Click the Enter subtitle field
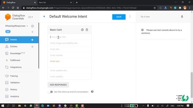 (x=70, y=55)
